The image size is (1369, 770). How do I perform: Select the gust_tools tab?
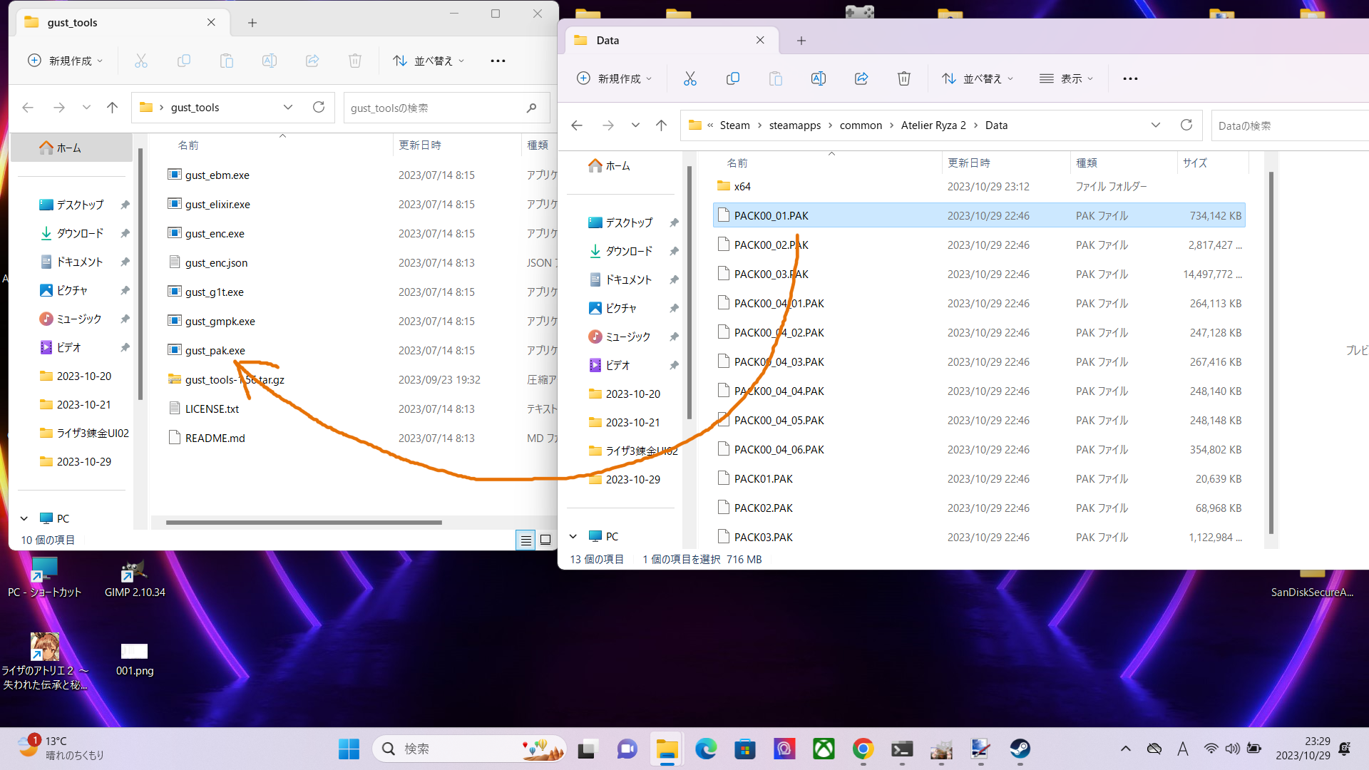coord(123,23)
